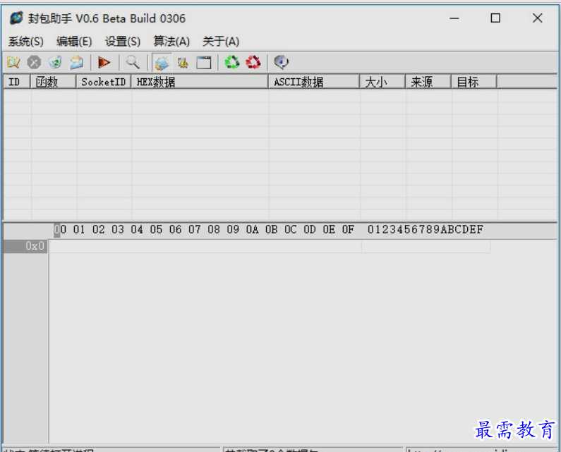This screenshot has height=452, width=561.
Task: Click the ASCII数据 column header
Action: click(x=314, y=82)
